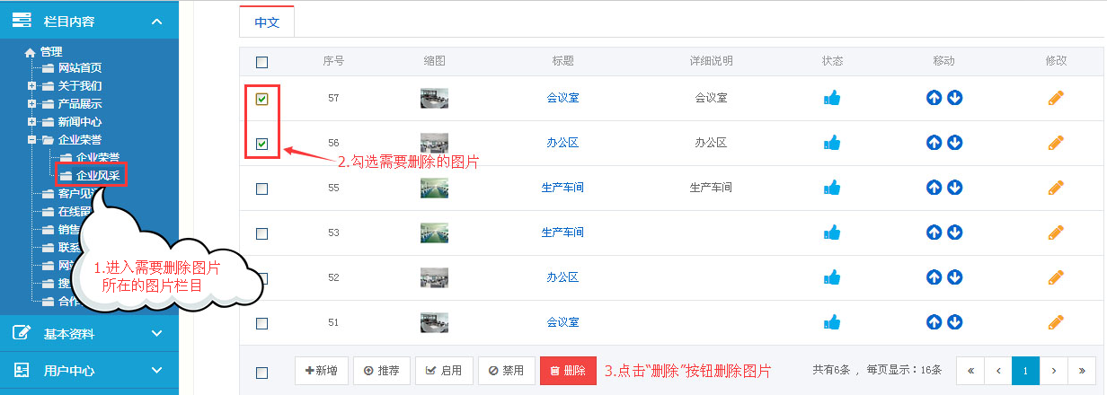Image resolution: width=1107 pixels, height=395 pixels.
Task: Expand the 用户中心 sidebar section
Action: point(89,370)
